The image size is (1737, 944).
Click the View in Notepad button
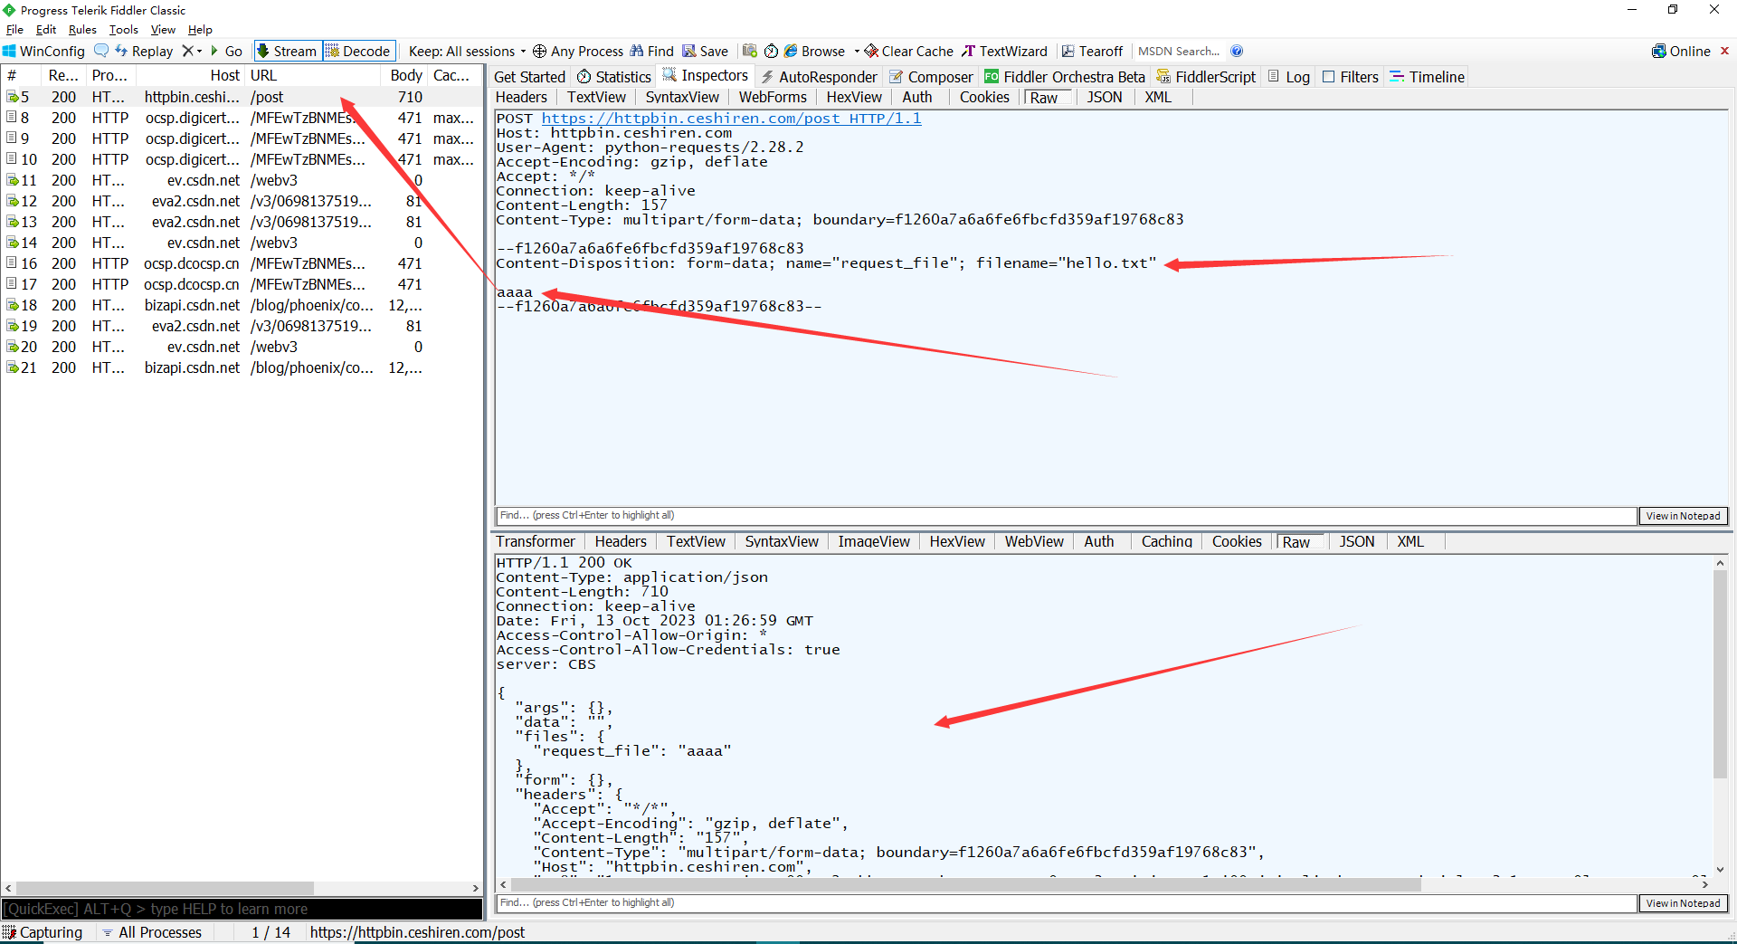point(1682,515)
